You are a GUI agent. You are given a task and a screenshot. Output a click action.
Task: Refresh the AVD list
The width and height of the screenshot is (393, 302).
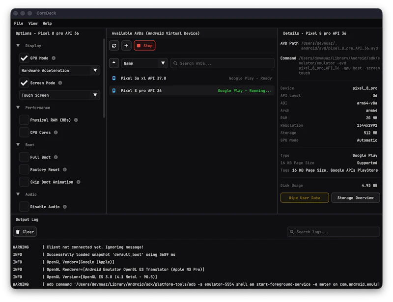(114, 46)
